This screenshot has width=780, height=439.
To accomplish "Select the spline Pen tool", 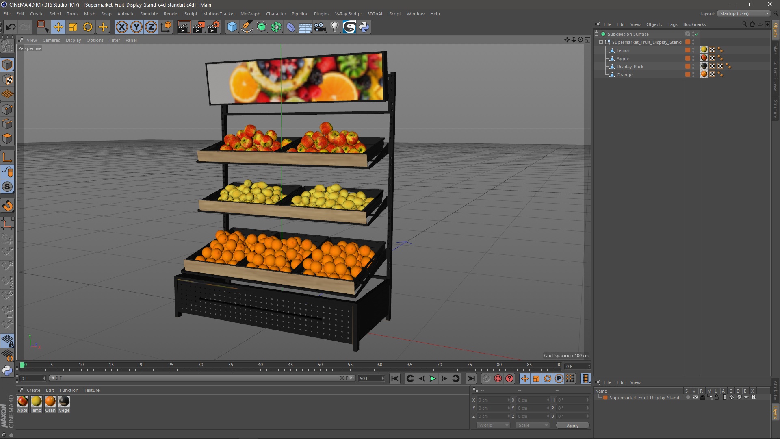I will coord(247,27).
